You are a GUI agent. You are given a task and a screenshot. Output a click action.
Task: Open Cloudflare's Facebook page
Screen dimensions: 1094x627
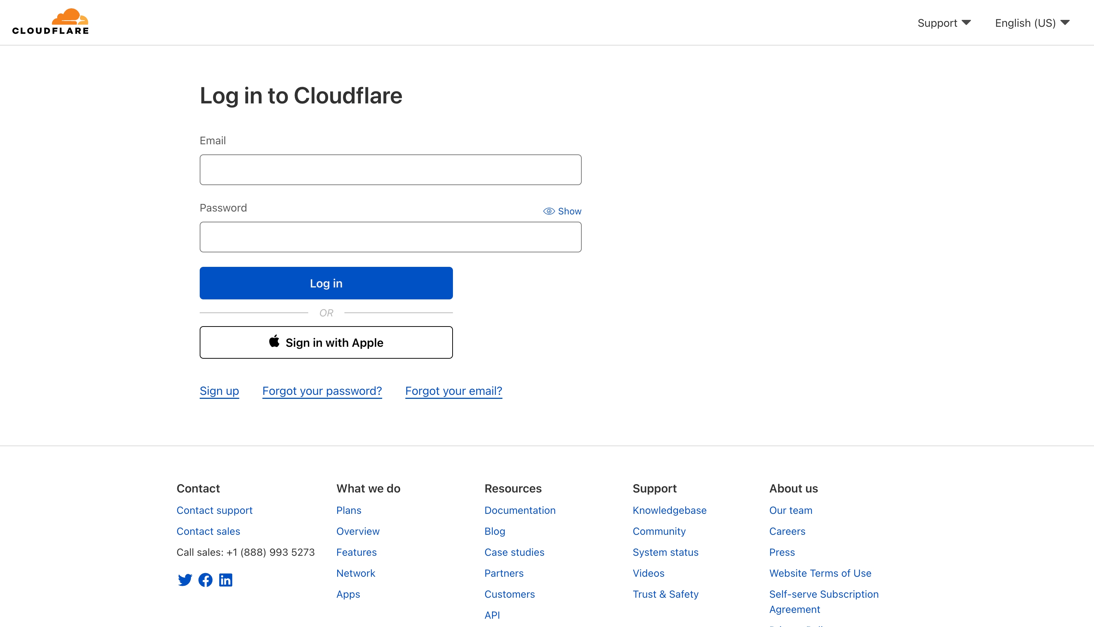pyautogui.click(x=205, y=580)
